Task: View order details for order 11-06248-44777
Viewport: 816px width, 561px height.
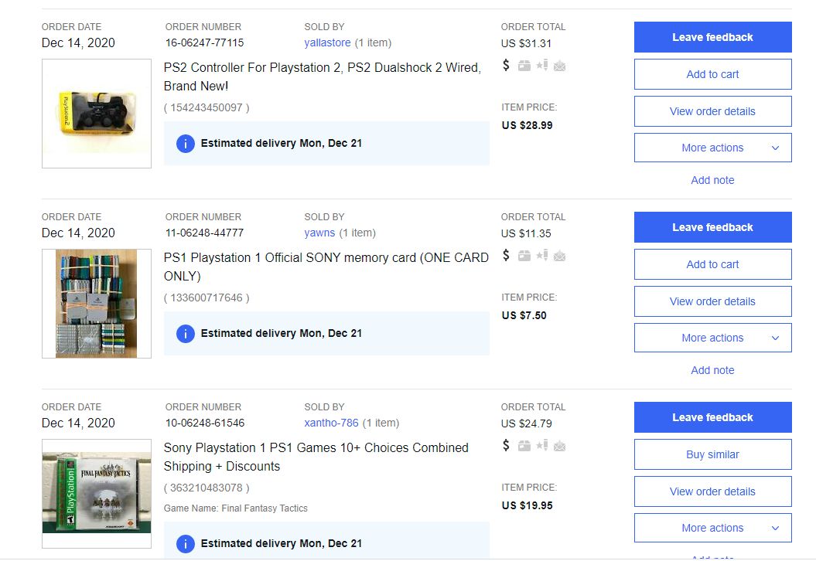Action: coord(712,301)
